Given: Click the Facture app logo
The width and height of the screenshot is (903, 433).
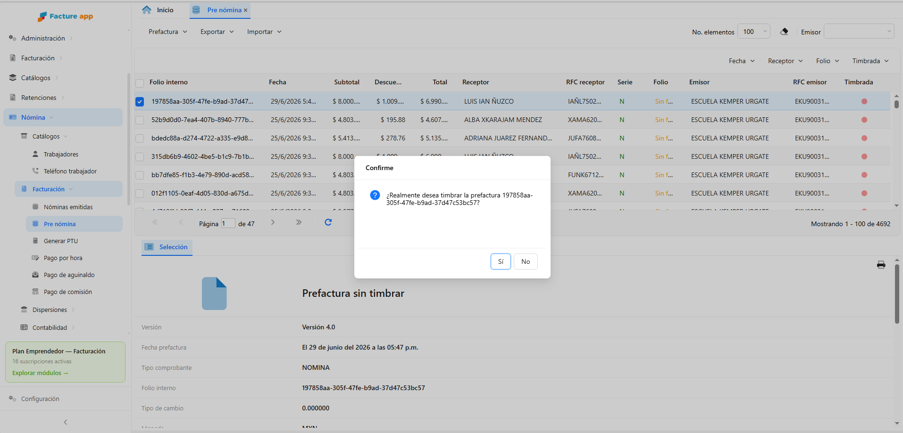Looking at the screenshot, I should (65, 16).
